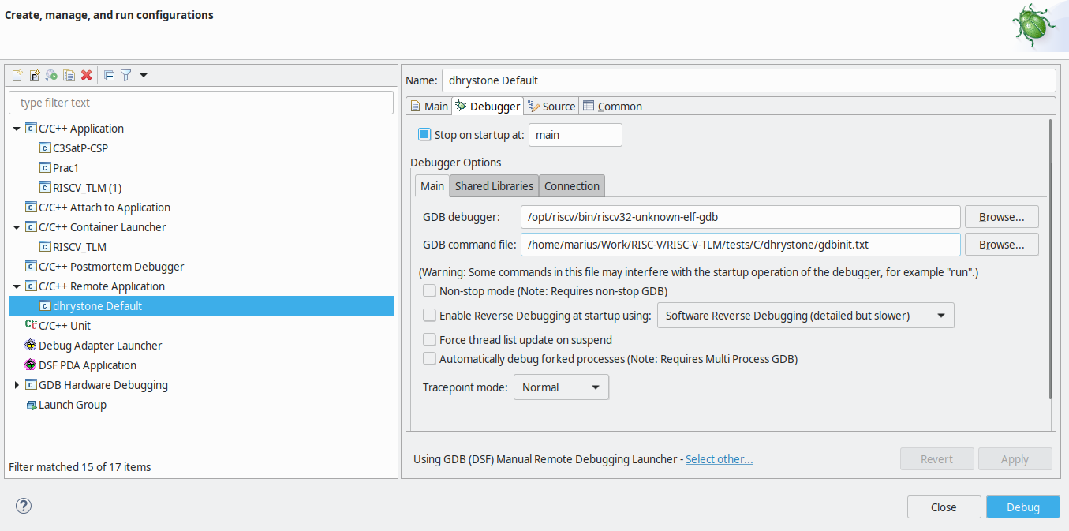Select the Prac1 configuration
1069x531 pixels.
point(65,168)
